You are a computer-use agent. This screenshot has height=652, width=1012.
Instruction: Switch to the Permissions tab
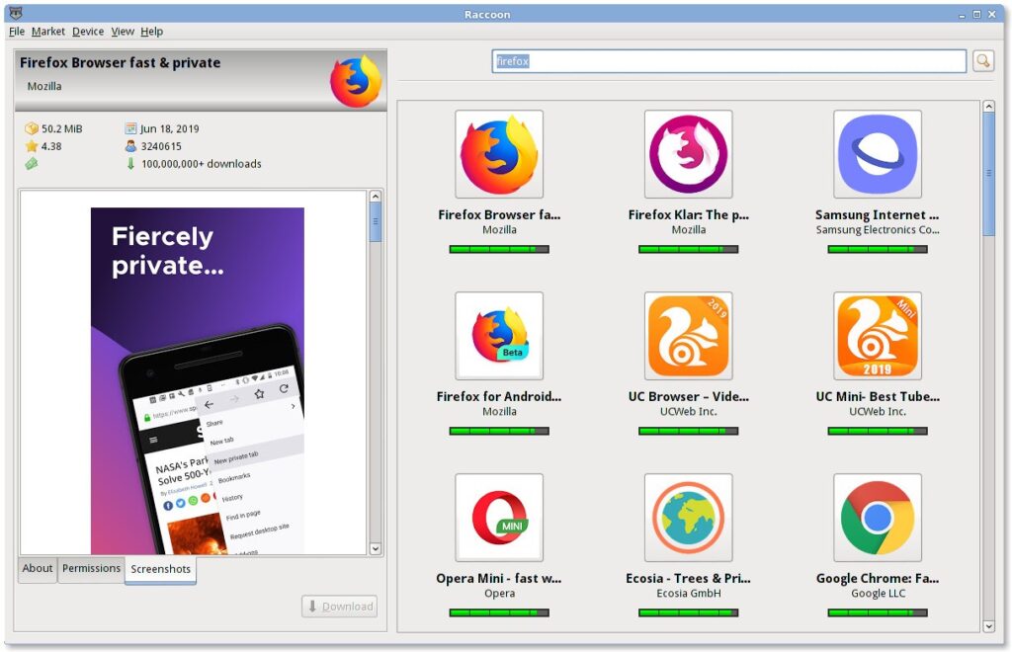(x=91, y=569)
